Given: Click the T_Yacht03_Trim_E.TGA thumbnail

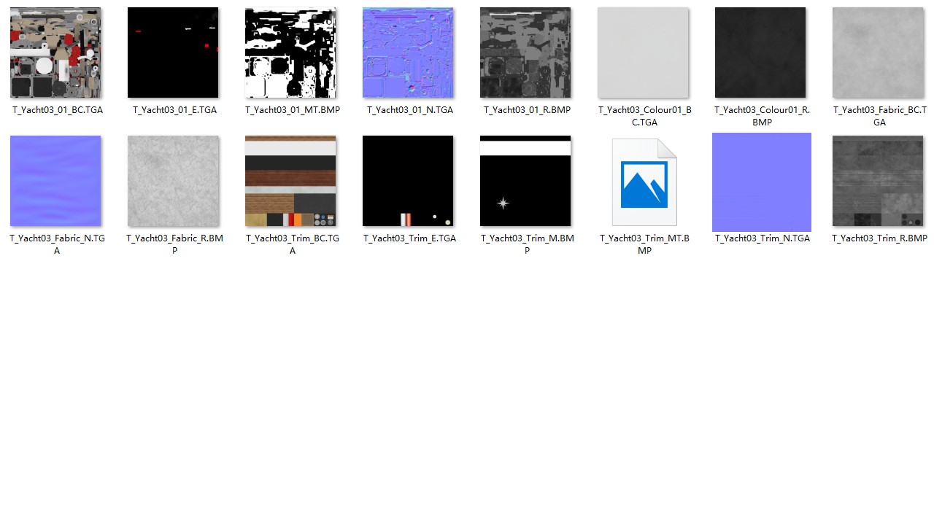Looking at the screenshot, I should coord(408,181).
